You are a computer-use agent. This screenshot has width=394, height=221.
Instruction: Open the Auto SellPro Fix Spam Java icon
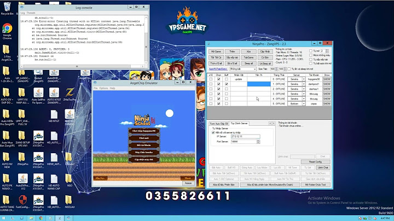tap(38, 96)
